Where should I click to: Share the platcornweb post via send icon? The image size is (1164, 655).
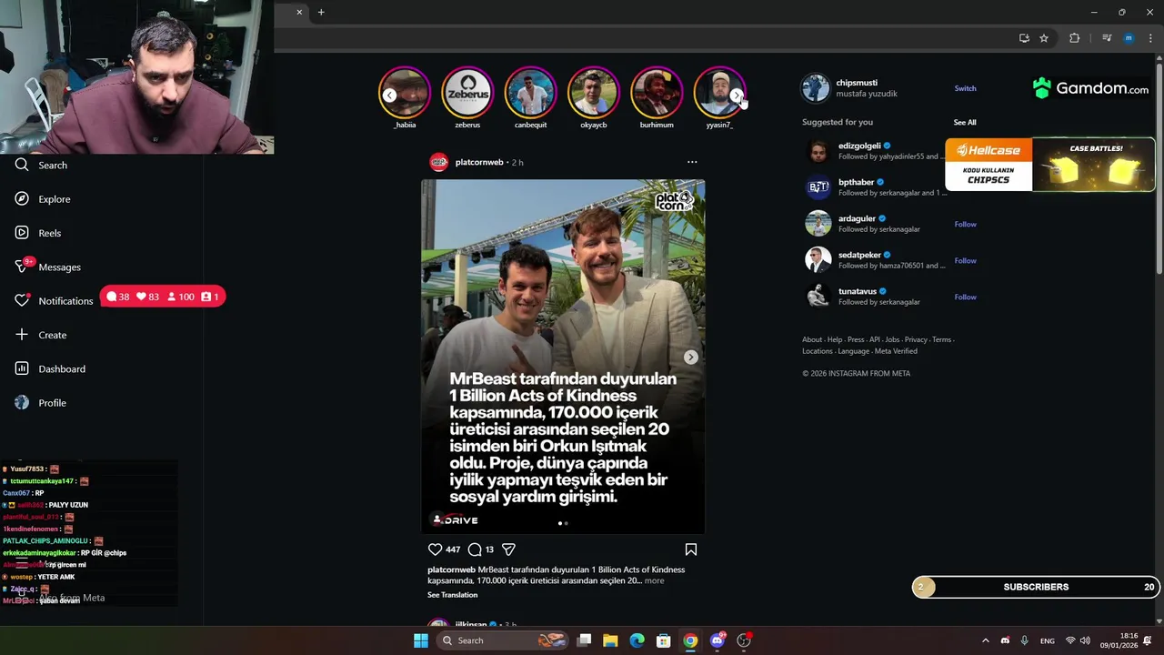[508, 549]
